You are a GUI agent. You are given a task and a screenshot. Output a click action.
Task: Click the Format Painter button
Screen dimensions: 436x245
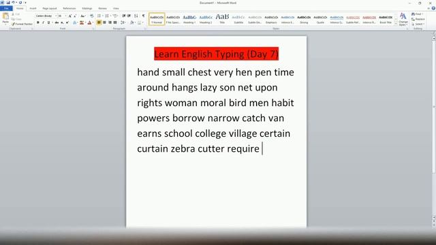click(x=22, y=24)
